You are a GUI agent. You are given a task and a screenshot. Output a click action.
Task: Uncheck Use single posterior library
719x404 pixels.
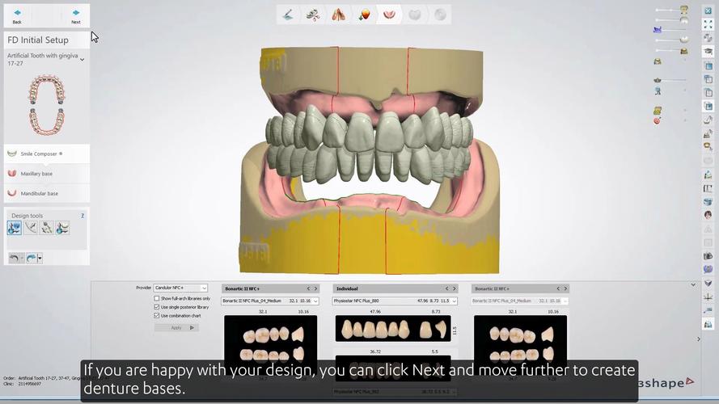(157, 307)
